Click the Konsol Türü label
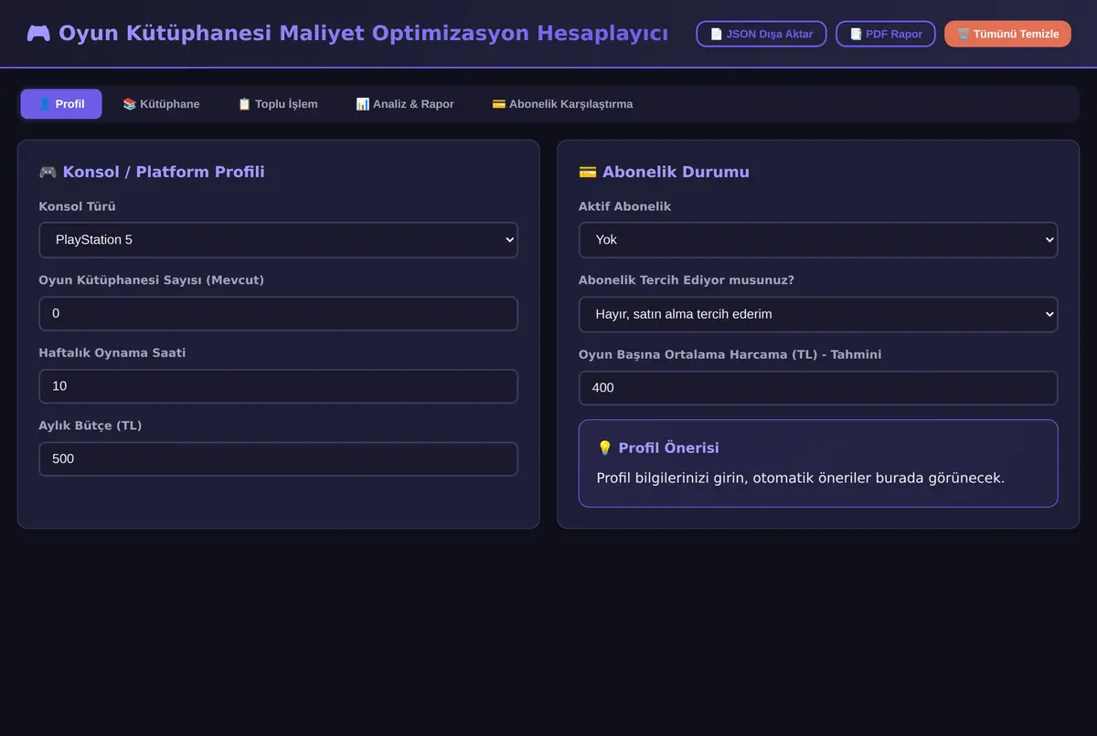This screenshot has height=736, width=1097. [77, 206]
